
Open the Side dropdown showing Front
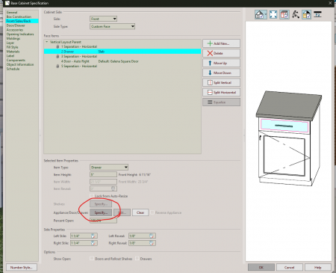[x=103, y=19]
